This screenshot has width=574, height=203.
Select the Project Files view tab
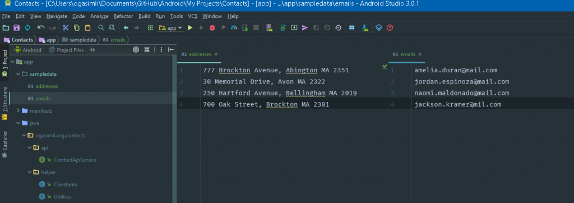67,50
